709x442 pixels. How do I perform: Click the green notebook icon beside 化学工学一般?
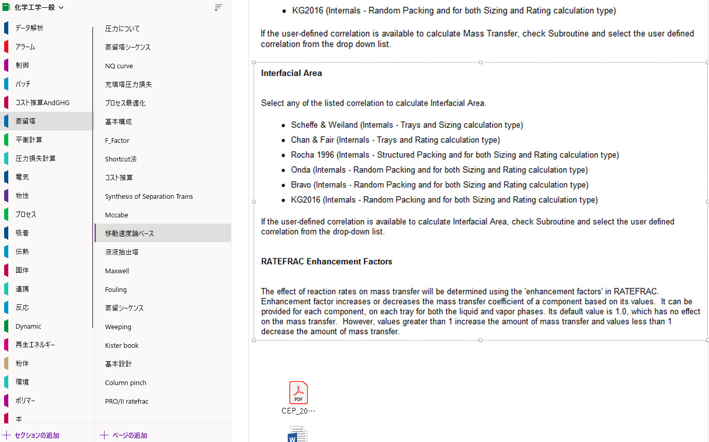(x=6, y=8)
